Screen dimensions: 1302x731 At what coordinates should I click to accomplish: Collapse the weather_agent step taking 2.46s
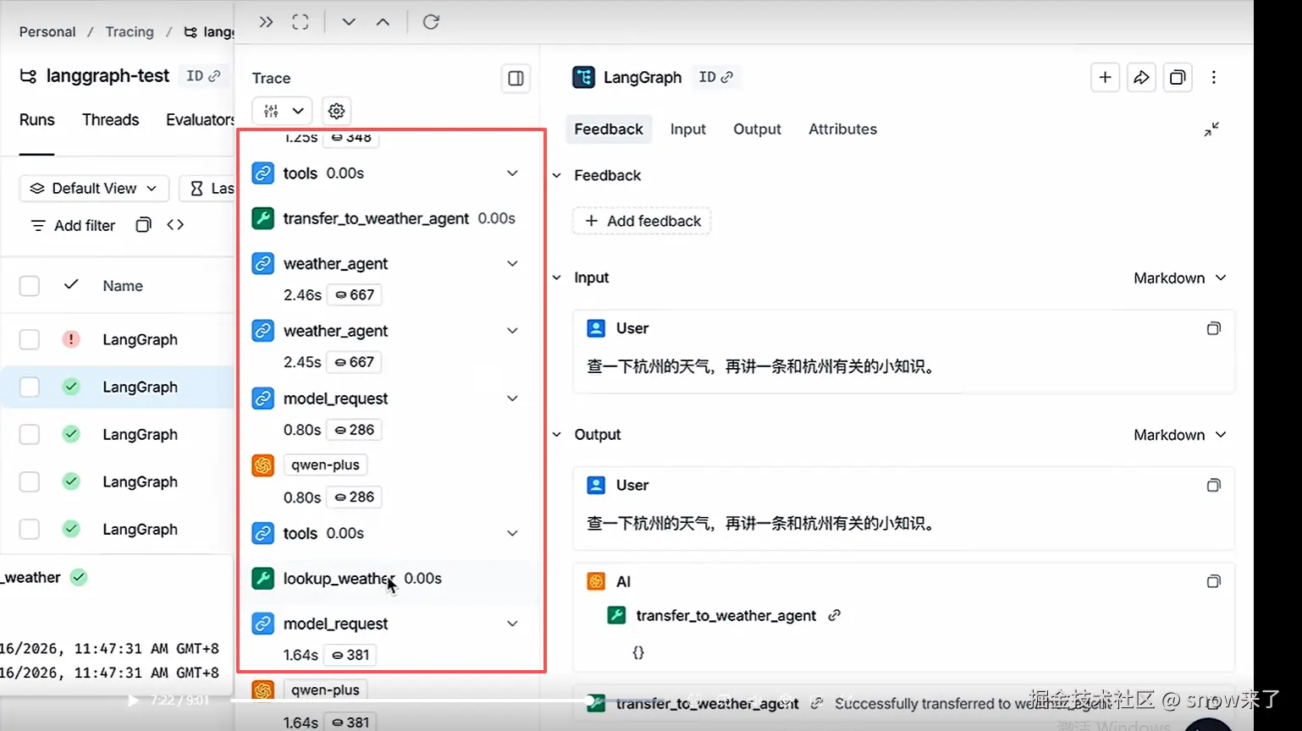point(512,264)
